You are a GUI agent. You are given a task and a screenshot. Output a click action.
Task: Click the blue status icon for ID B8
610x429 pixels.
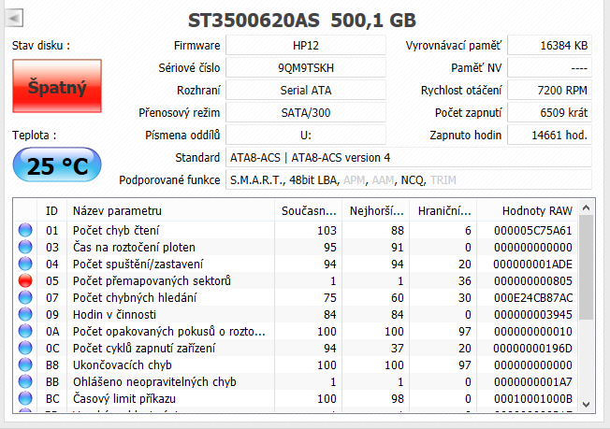[x=25, y=365]
